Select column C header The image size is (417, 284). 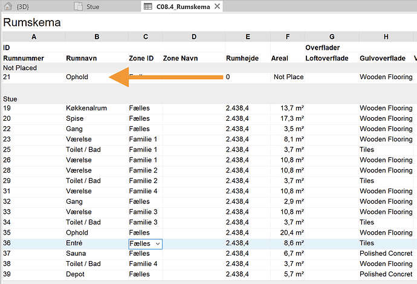[146, 37]
